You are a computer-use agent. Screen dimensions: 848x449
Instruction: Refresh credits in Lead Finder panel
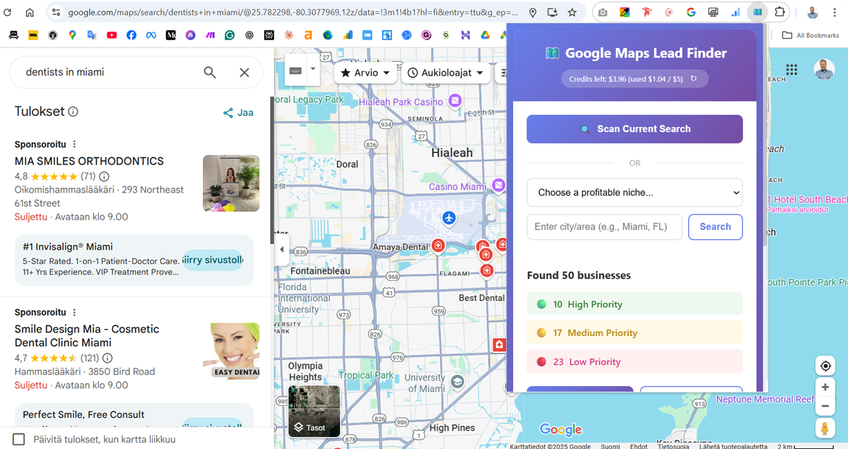(693, 79)
